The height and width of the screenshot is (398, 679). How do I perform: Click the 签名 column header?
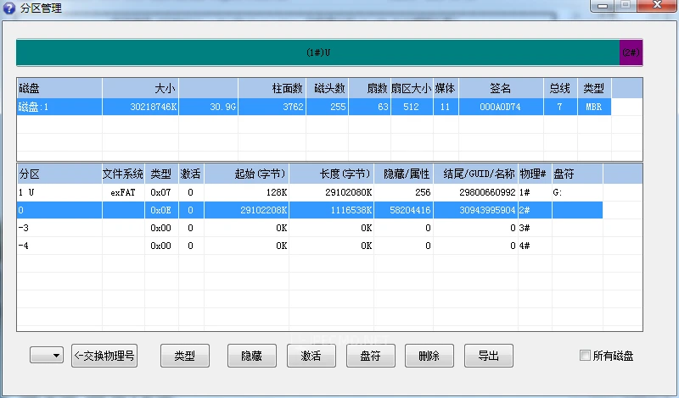pyautogui.click(x=501, y=88)
